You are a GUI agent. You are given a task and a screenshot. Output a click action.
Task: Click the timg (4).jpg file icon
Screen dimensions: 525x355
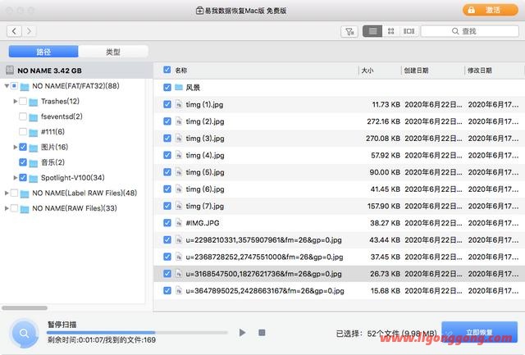click(179, 155)
